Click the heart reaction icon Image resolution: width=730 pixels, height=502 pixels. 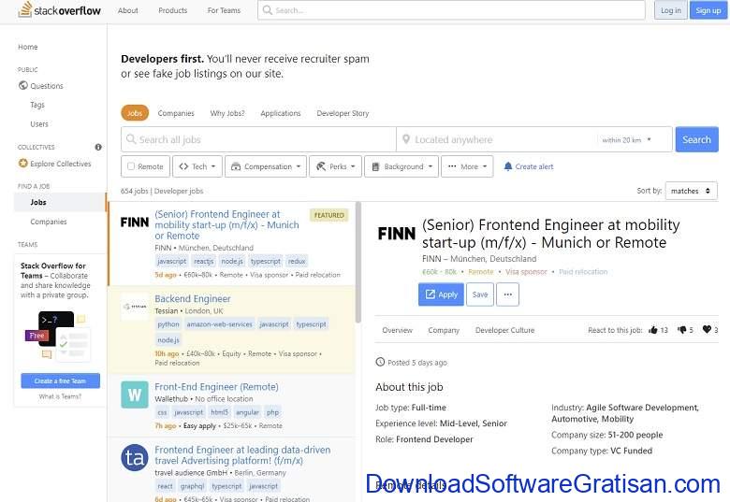coord(707,329)
